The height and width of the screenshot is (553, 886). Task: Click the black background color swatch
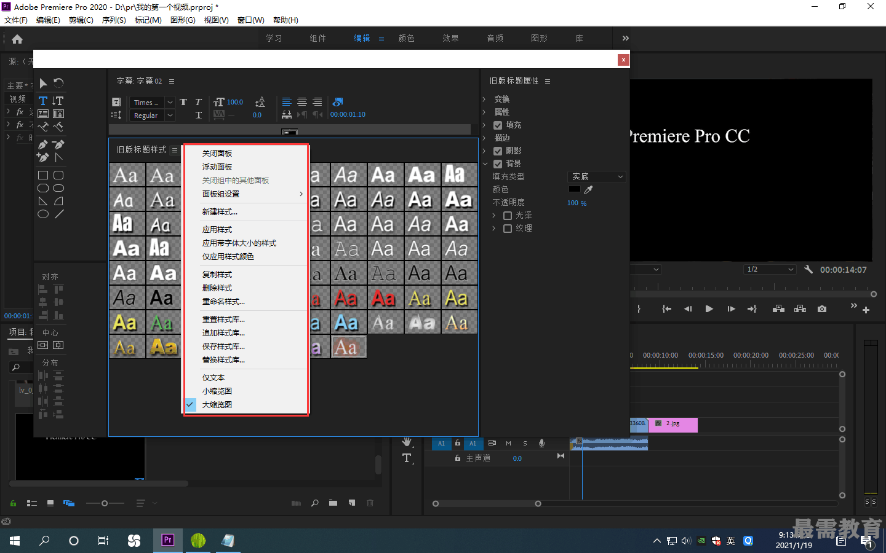(x=574, y=189)
